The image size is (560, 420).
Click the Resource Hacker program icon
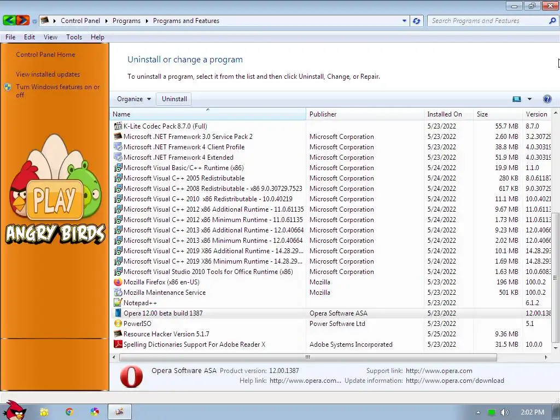click(x=118, y=334)
